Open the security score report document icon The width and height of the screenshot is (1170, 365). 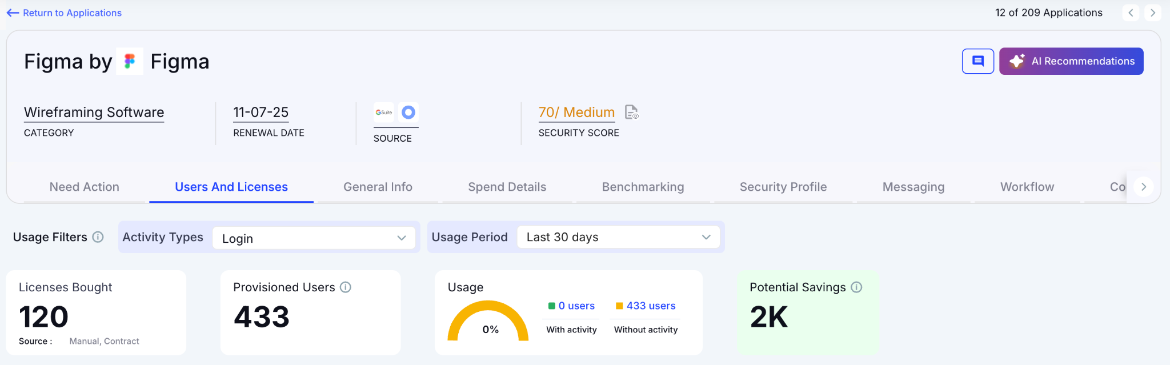pos(631,112)
